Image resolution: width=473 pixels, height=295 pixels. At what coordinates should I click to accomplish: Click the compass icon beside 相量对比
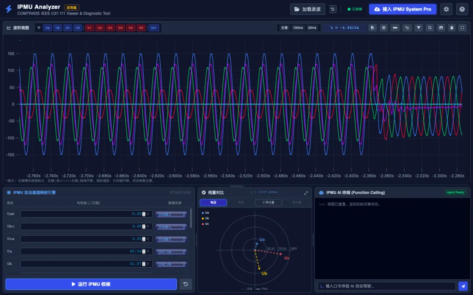pyautogui.click(x=204, y=193)
